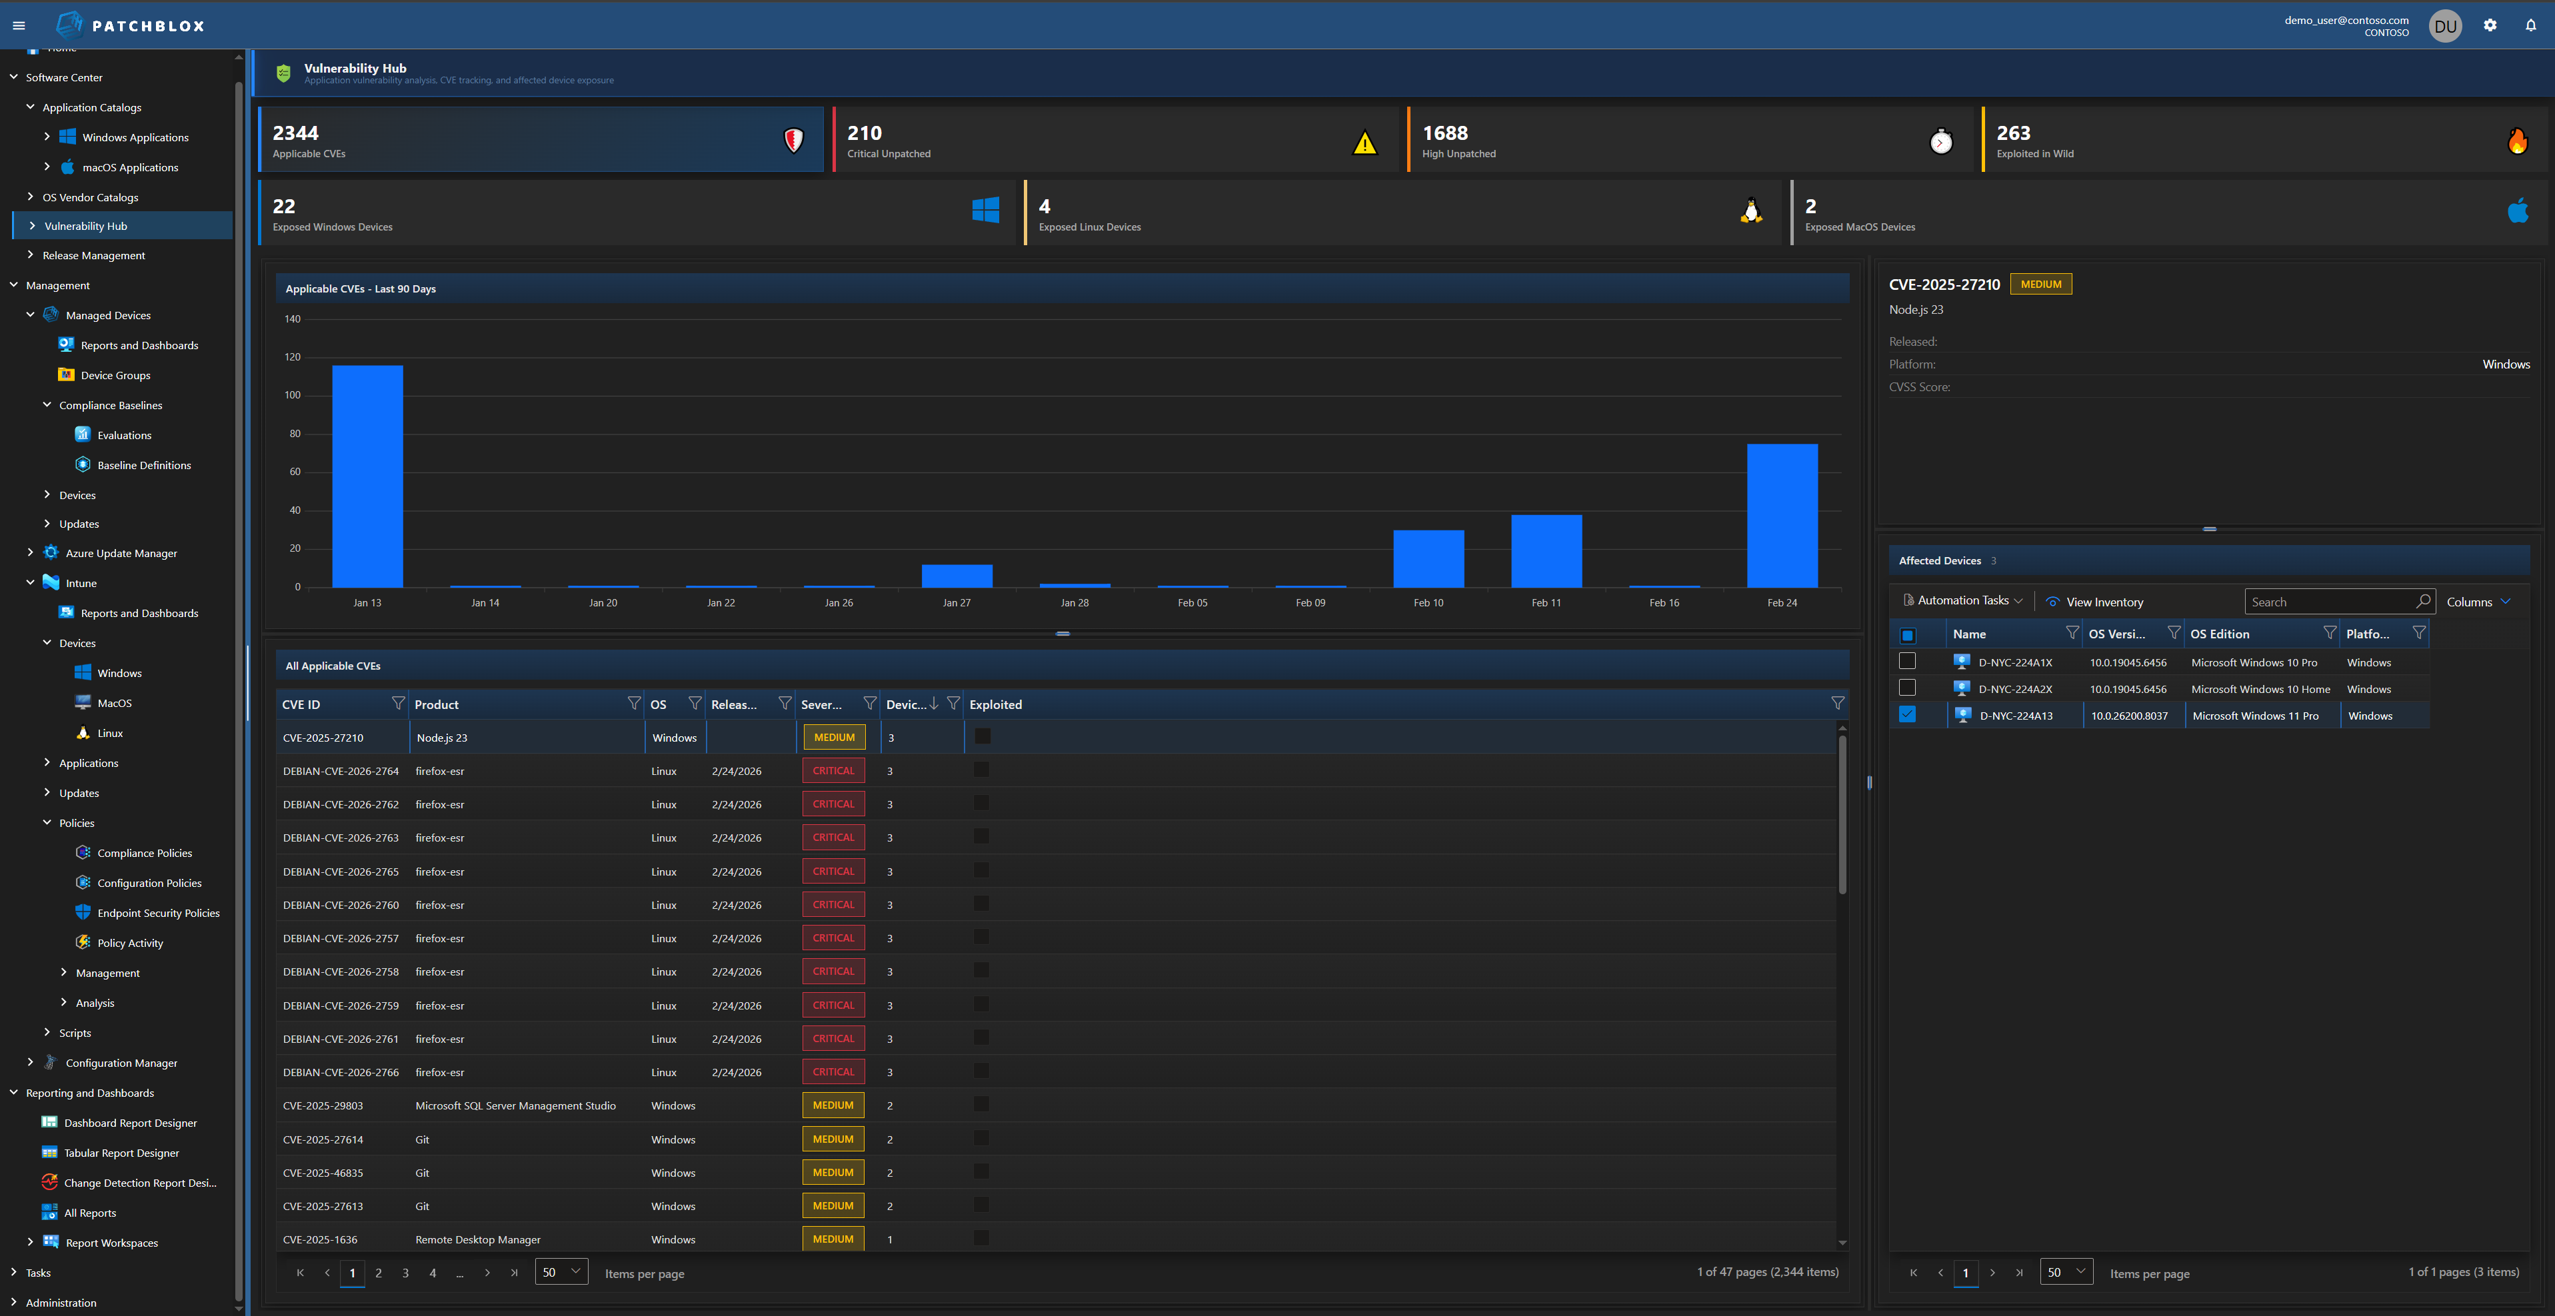Screen dimensions: 2555x1316
Task: Go to page 2 of the CVE table
Action: click(x=378, y=1273)
